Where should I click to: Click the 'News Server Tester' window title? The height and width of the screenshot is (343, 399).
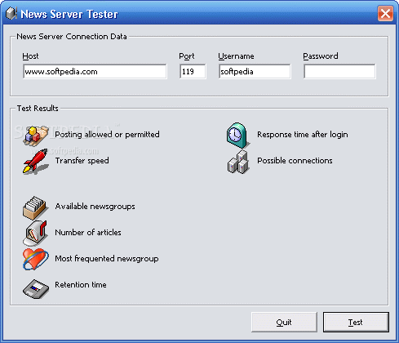(x=69, y=14)
